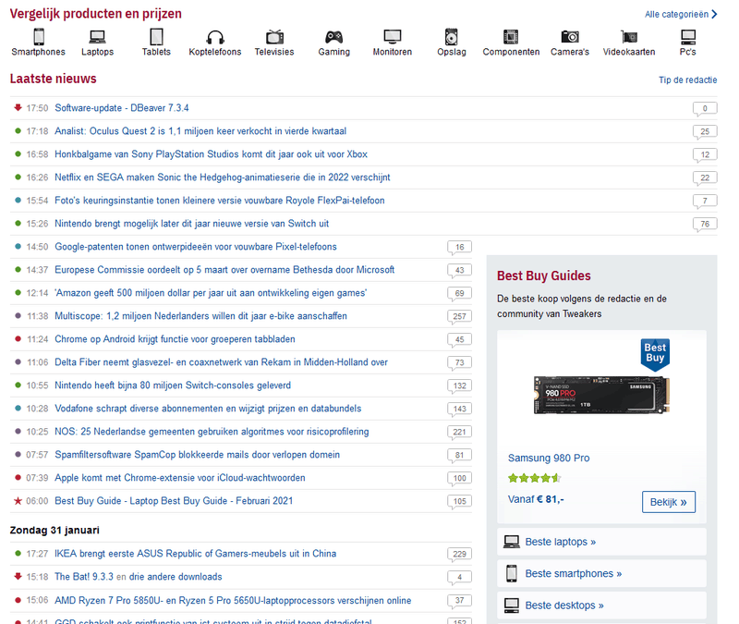Screen dimensions: 739x624
Task: Open the Samsung 980 Pro product link
Action: 549,458
